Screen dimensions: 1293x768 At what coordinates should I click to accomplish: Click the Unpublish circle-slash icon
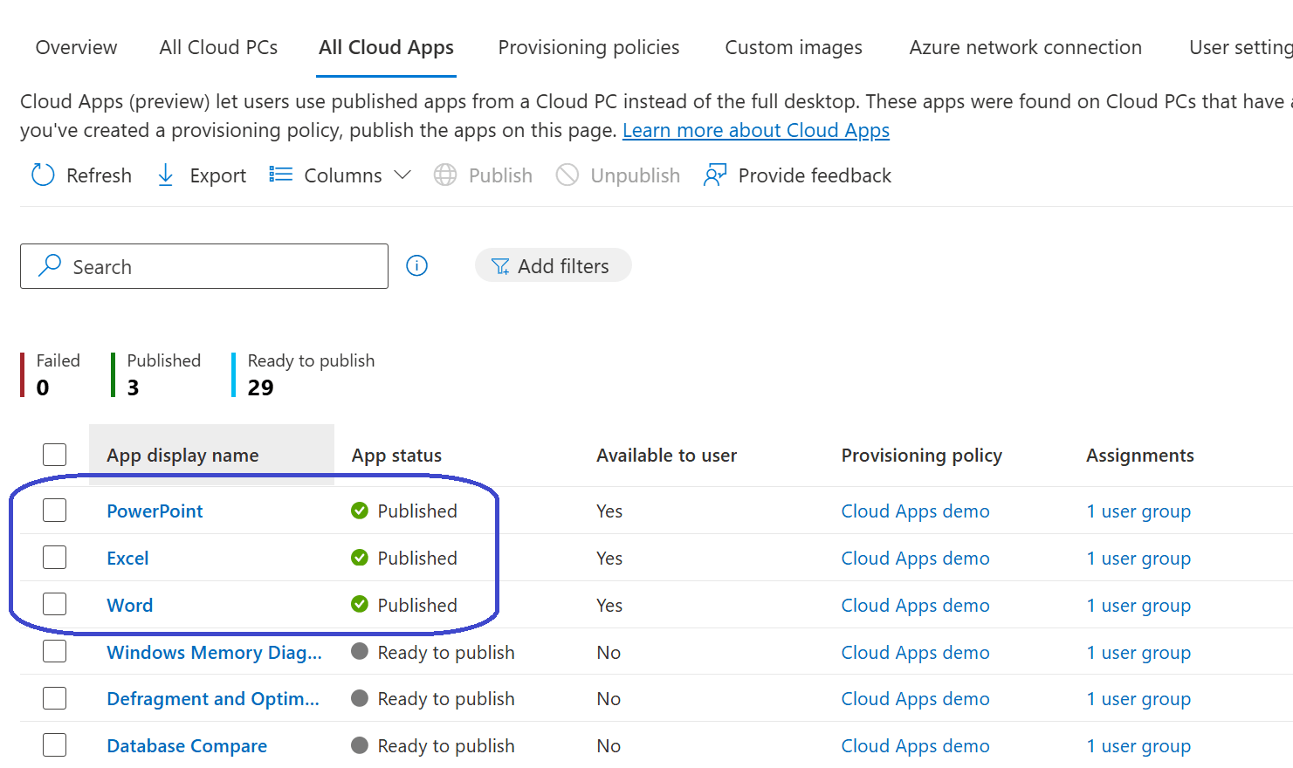click(x=567, y=175)
